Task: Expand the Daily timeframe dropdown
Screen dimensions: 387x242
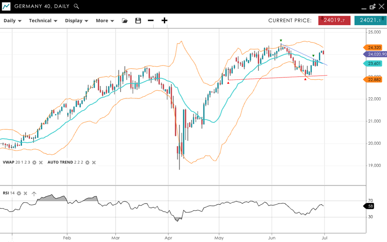Action: pyautogui.click(x=12, y=20)
